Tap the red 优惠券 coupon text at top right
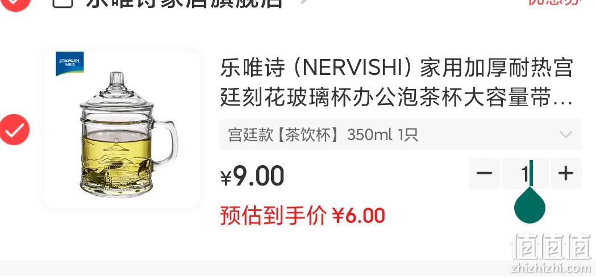596x278 pixels. point(555,3)
